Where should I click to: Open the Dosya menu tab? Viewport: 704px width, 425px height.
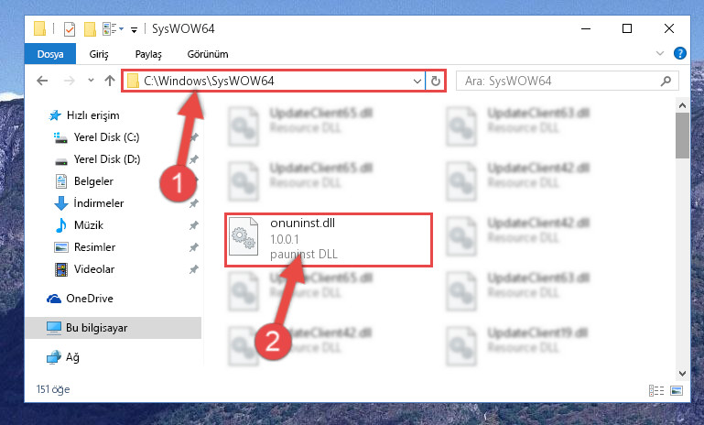[x=50, y=54]
